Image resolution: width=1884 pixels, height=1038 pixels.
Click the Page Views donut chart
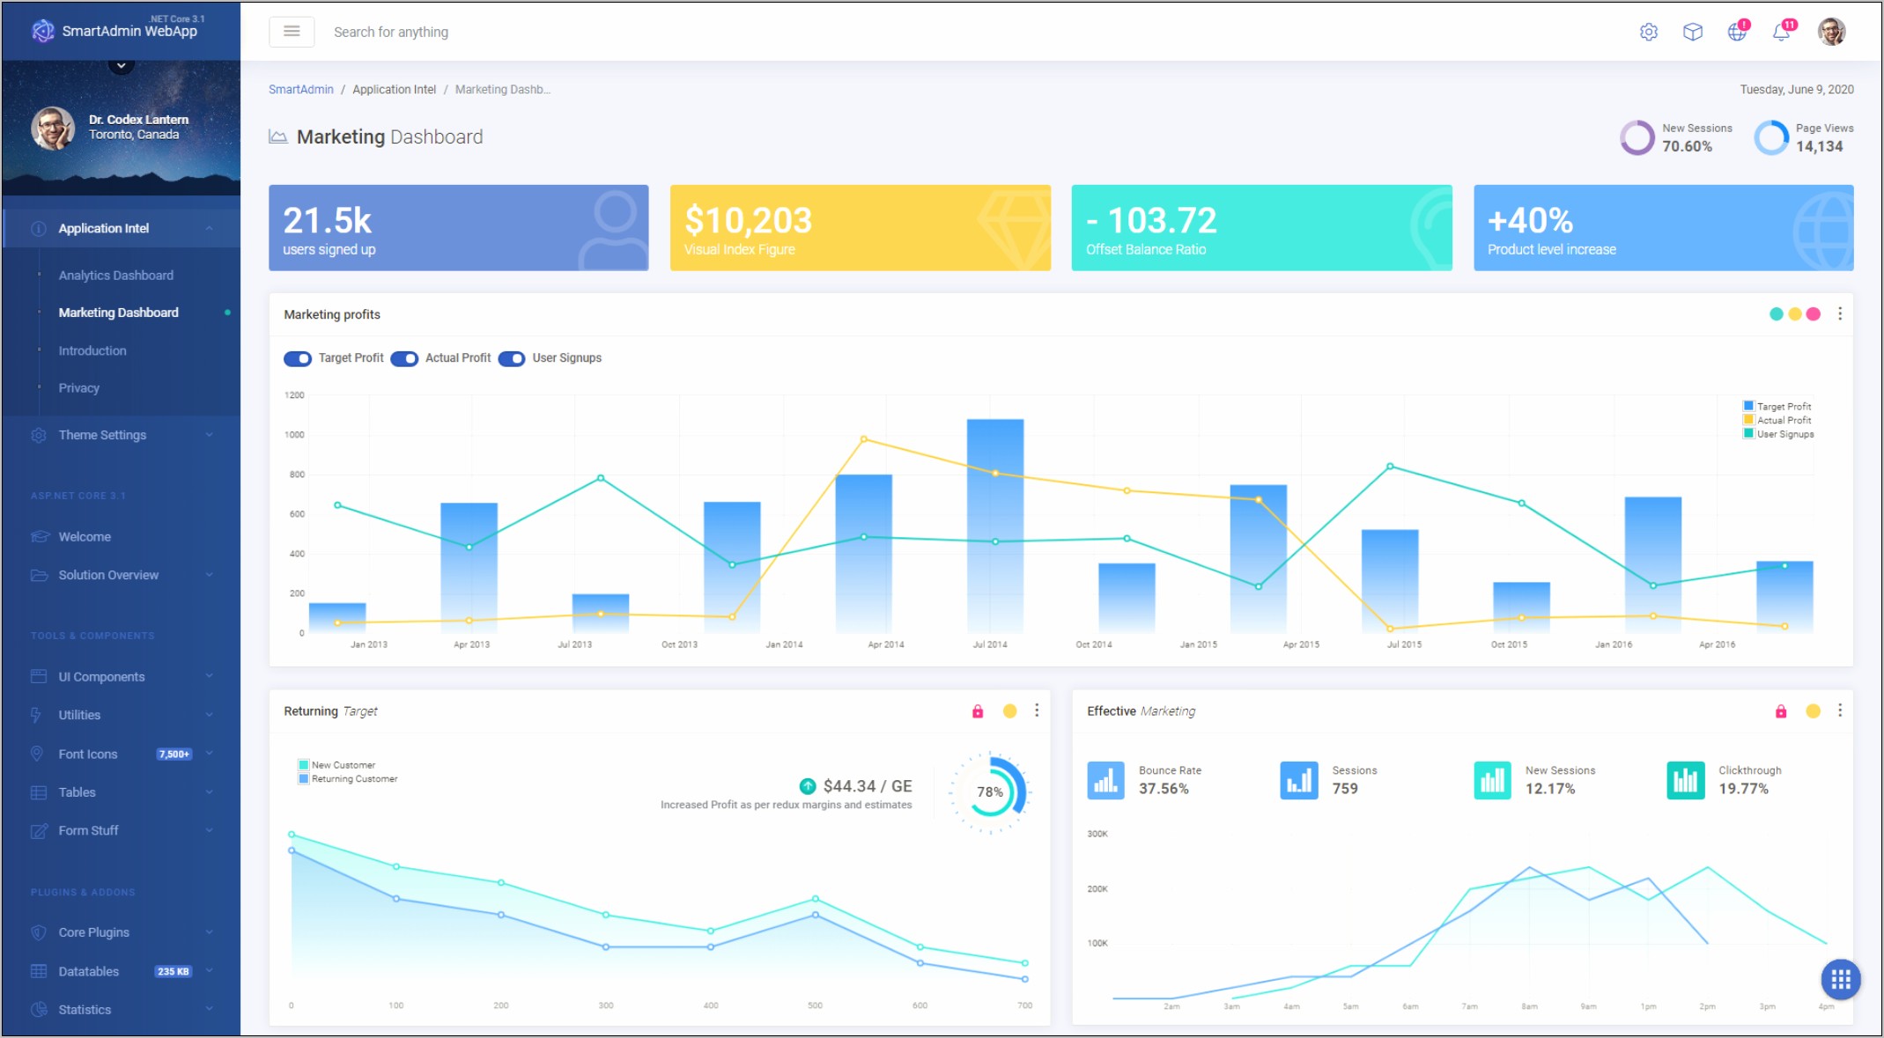(1770, 137)
